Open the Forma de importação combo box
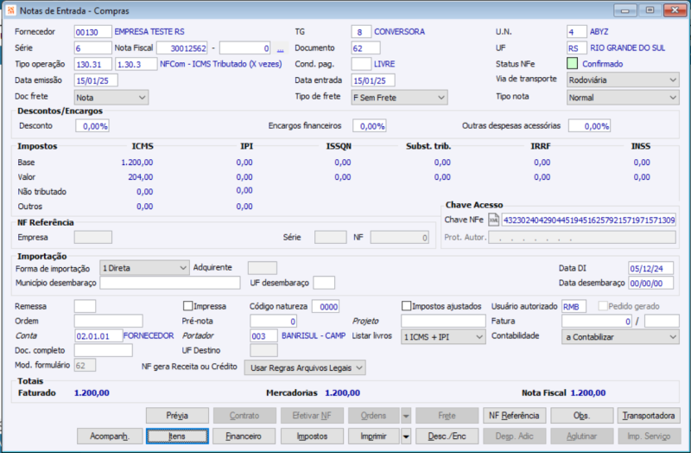The width and height of the screenshot is (691, 453). pos(144,268)
